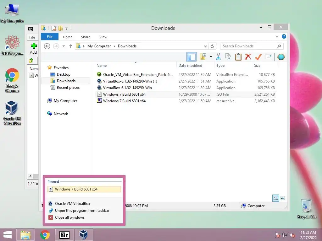Open Oracle VM VirtualBox desktop shortcut

pos(12,113)
